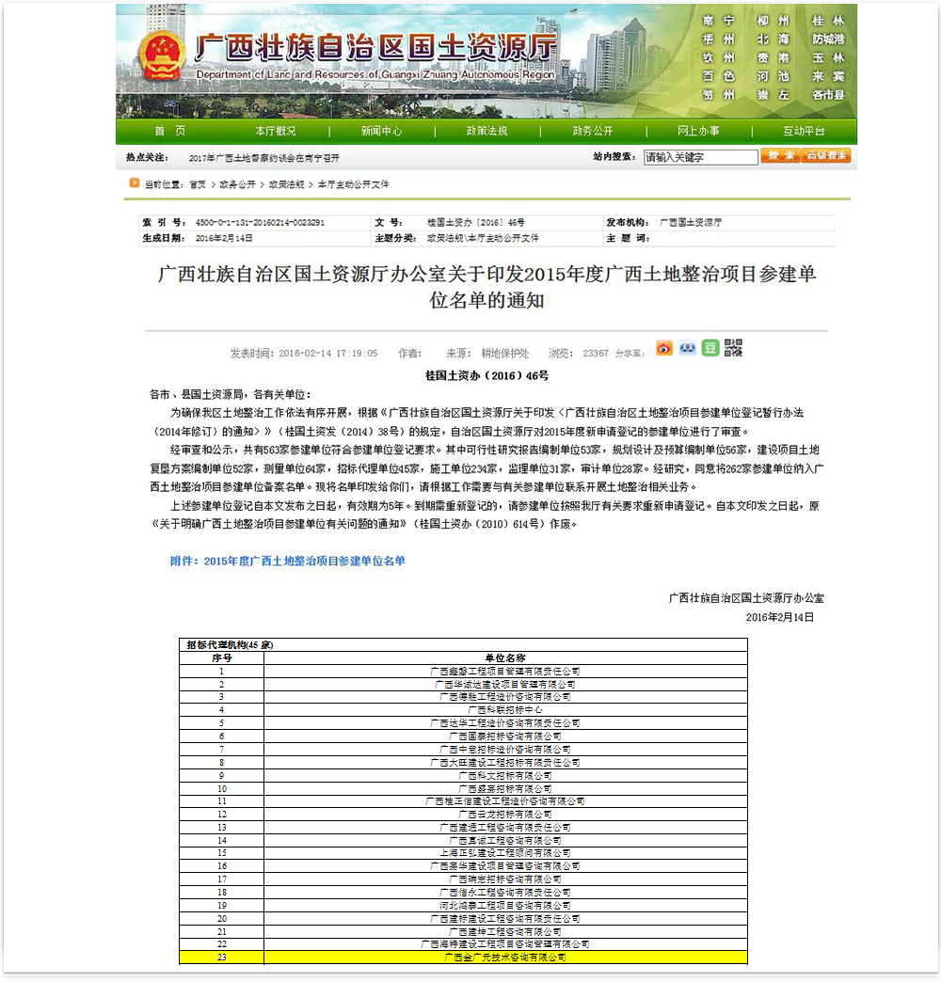This screenshot has width=941, height=982.
Task: Share the article to Renren
Action: click(687, 348)
